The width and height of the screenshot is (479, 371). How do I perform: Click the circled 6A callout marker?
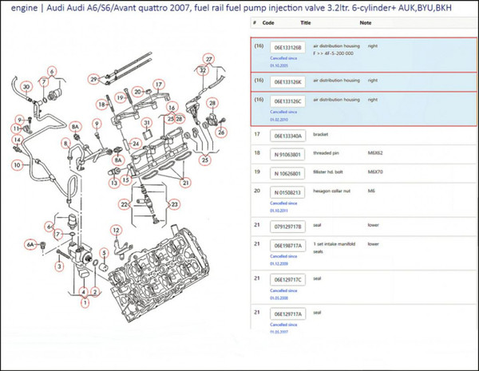coord(30,244)
